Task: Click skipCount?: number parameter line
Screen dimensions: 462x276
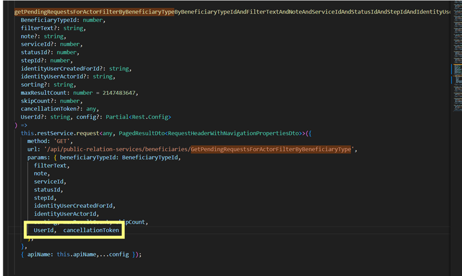Action: coord(51,101)
